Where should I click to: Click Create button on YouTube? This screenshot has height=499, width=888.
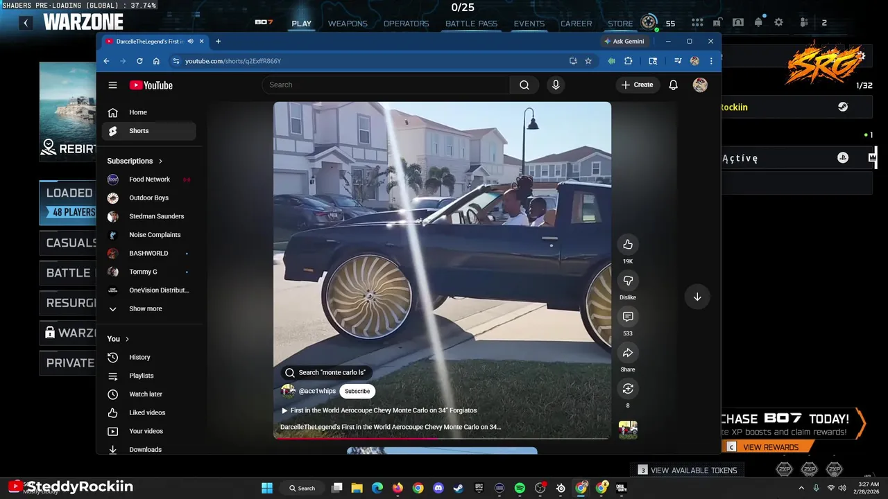click(637, 85)
